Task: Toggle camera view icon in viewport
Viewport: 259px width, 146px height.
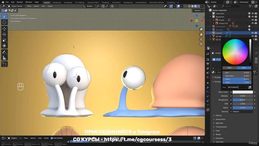Action: 201,39
